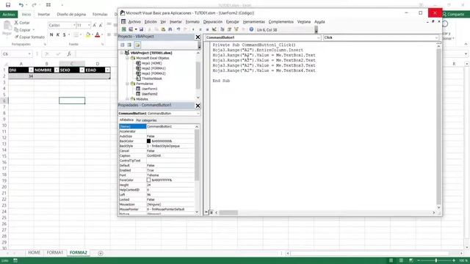
Task: Open the Calibri font name dropdown
Action: [74, 26]
